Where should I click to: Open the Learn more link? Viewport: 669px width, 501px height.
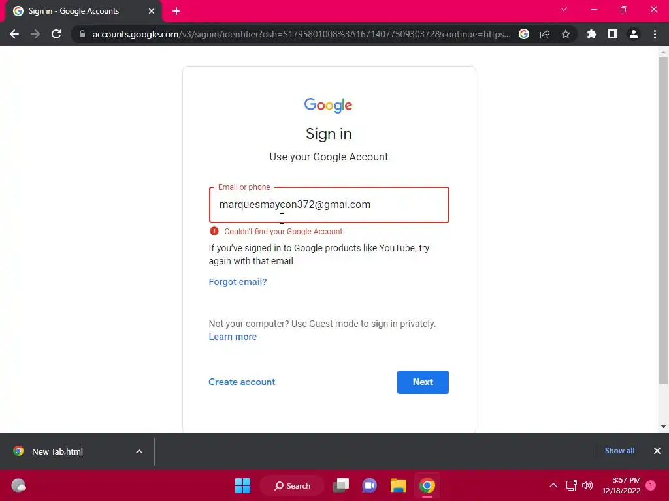(233, 337)
